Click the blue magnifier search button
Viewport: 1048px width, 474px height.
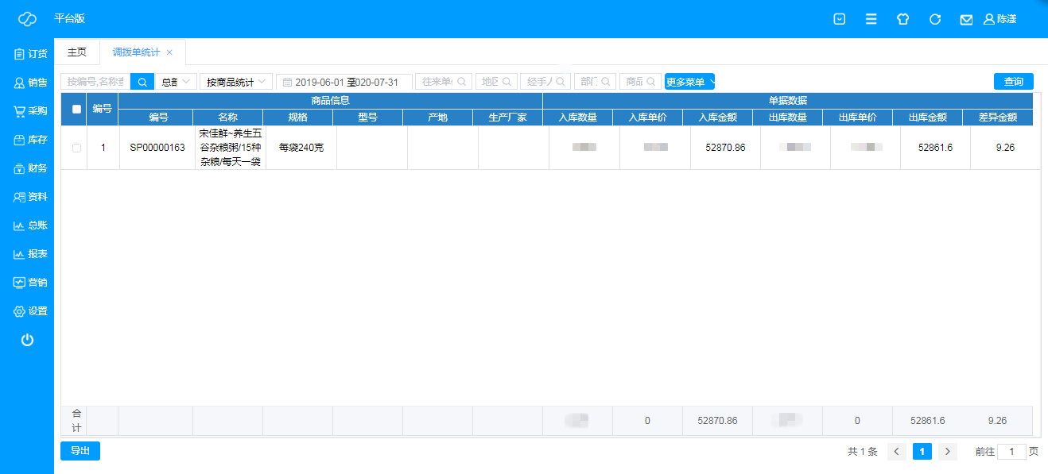(142, 82)
